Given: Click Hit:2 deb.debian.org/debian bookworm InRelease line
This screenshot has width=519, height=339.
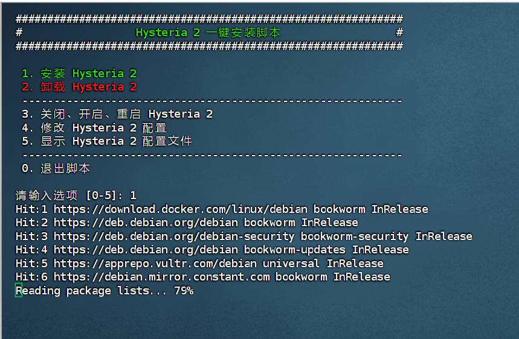Looking at the screenshot, I should tap(187, 223).
